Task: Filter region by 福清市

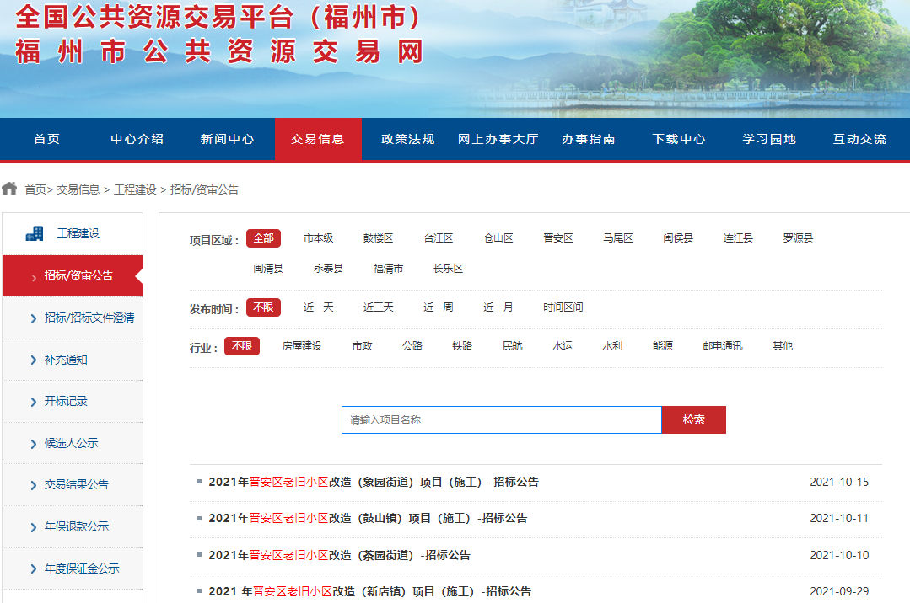Action: point(388,269)
